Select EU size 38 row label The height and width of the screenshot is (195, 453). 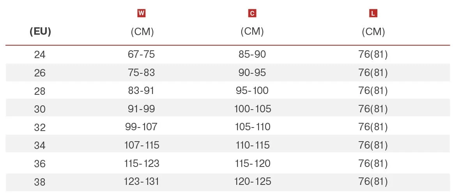[40, 182]
